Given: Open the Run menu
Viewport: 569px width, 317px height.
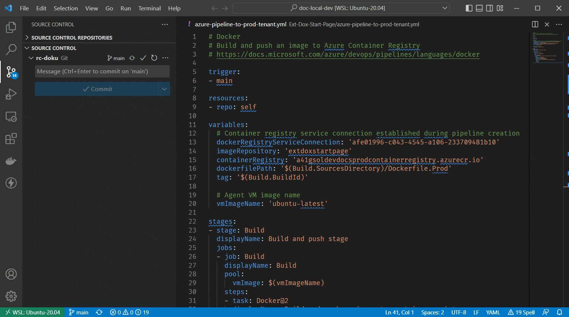Looking at the screenshot, I should [126, 8].
